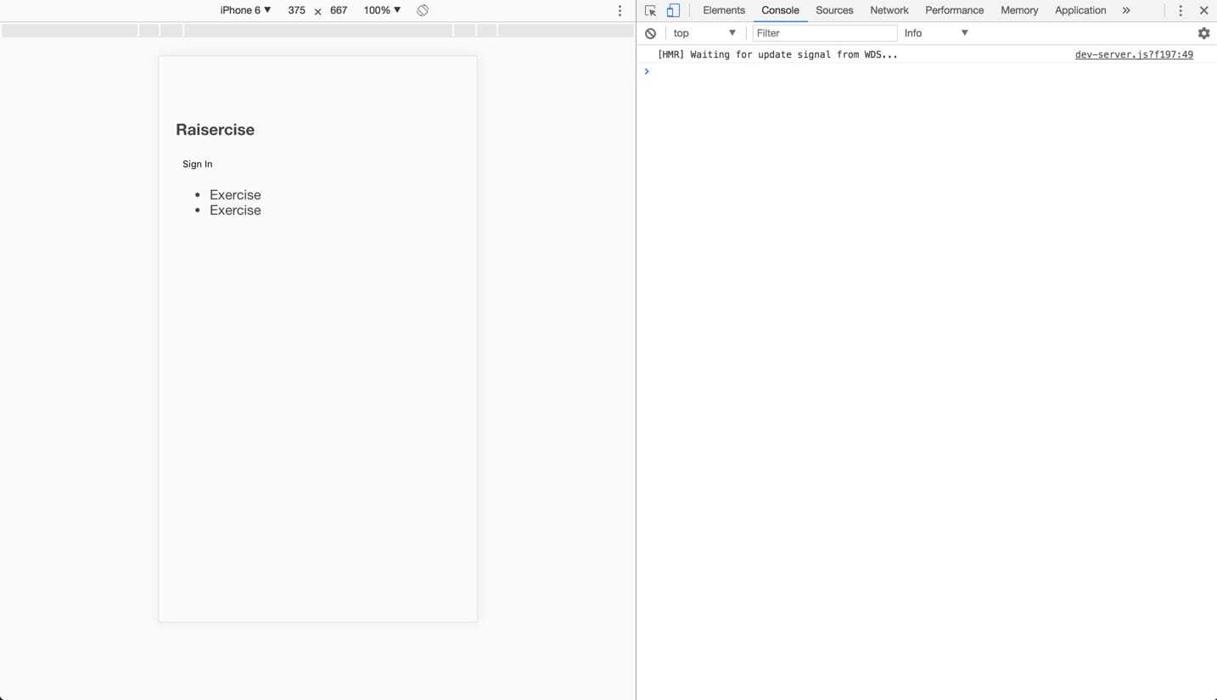
Task: Open console settings gear icon
Action: (x=1203, y=33)
